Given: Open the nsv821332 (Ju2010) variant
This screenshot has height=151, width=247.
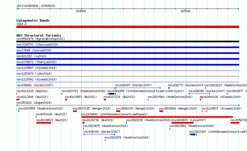Looking at the screenshot, I should pos(32,56).
